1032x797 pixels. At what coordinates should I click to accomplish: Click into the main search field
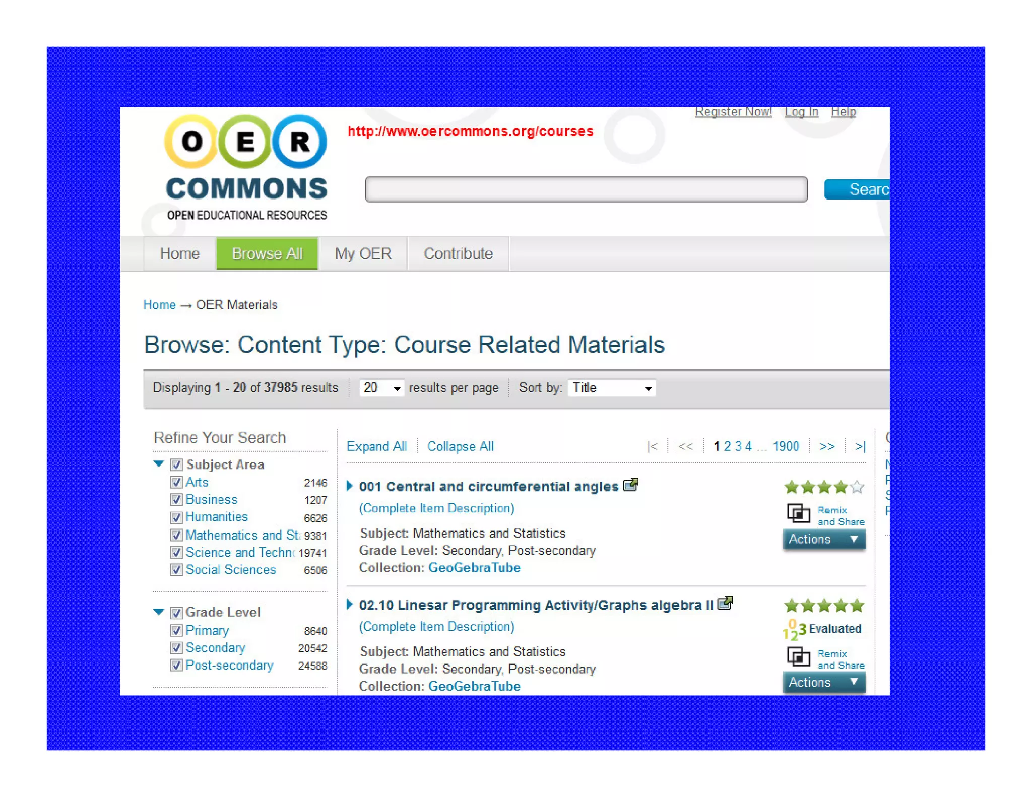pyautogui.click(x=586, y=189)
